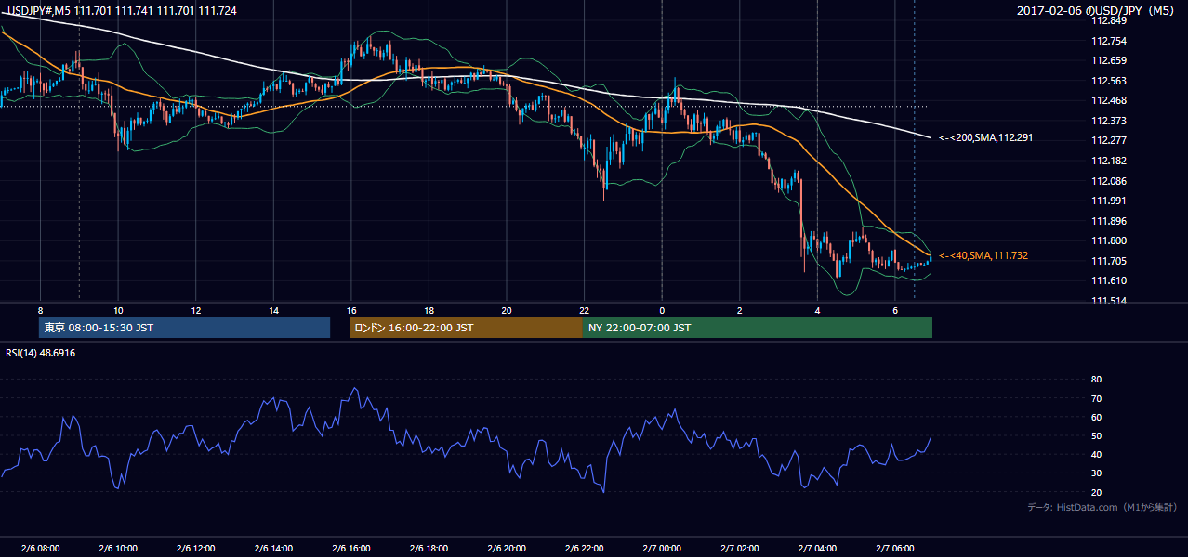Click the 112.659 price axis label
This screenshot has height=557, width=1188.
pos(1107,60)
